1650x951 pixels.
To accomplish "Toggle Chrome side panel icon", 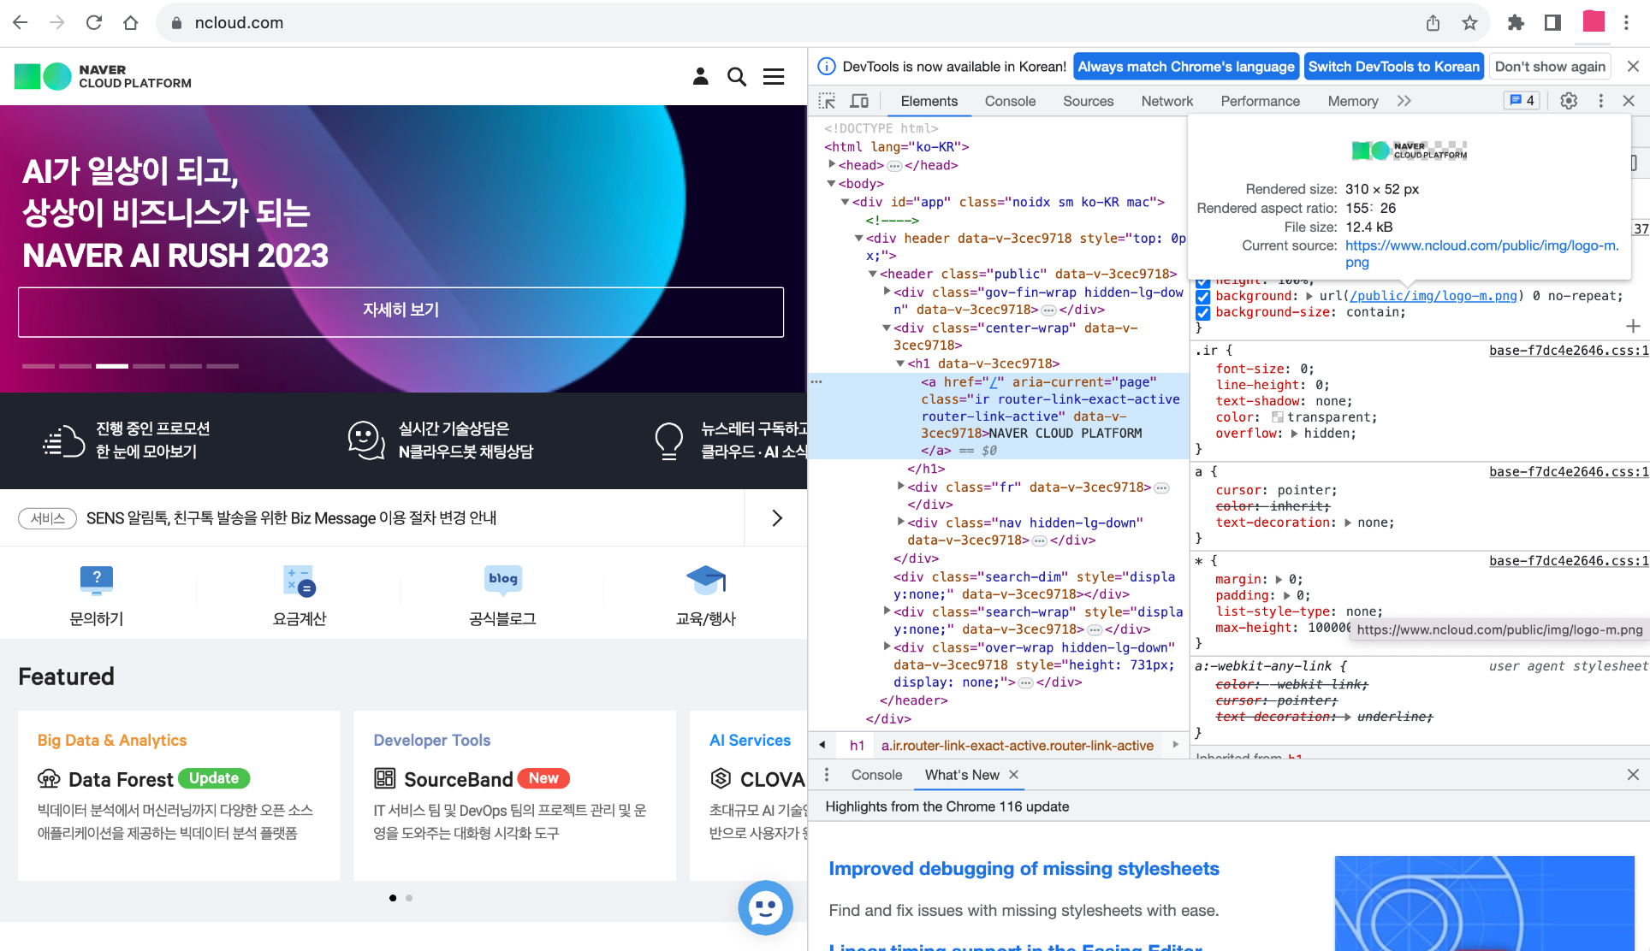I will (1552, 23).
